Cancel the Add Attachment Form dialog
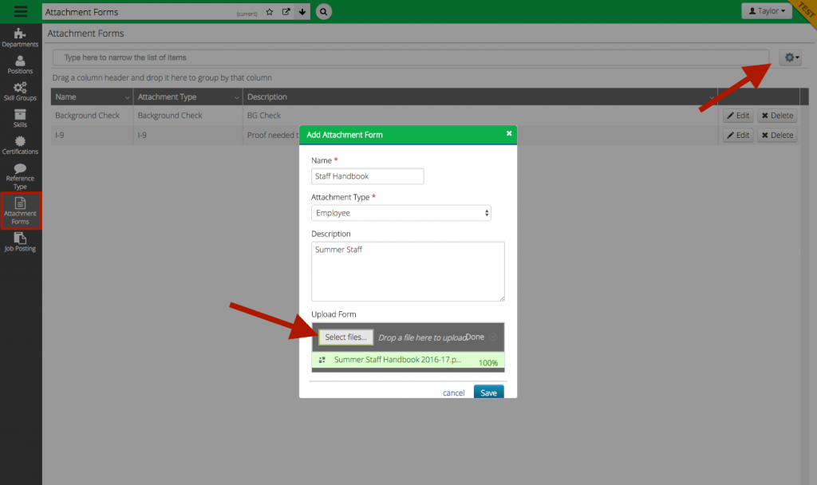Screen dimensions: 817x485 (453, 392)
